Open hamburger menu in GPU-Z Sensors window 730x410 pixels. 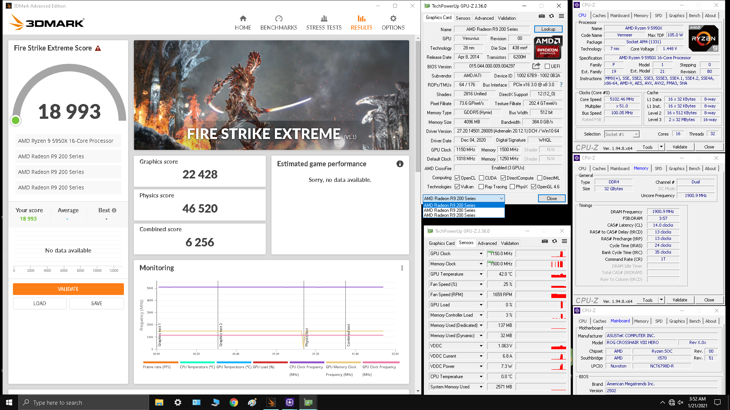564,241
